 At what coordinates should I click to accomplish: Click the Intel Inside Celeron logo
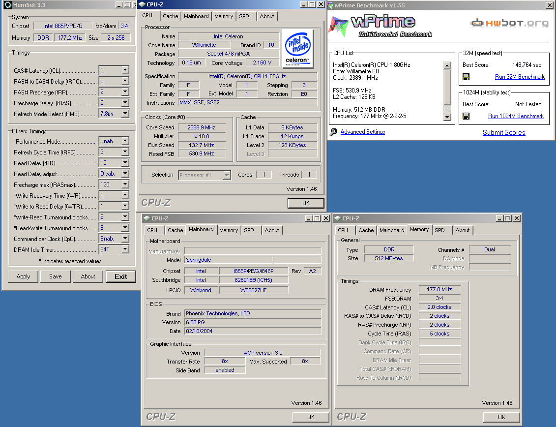(x=298, y=49)
